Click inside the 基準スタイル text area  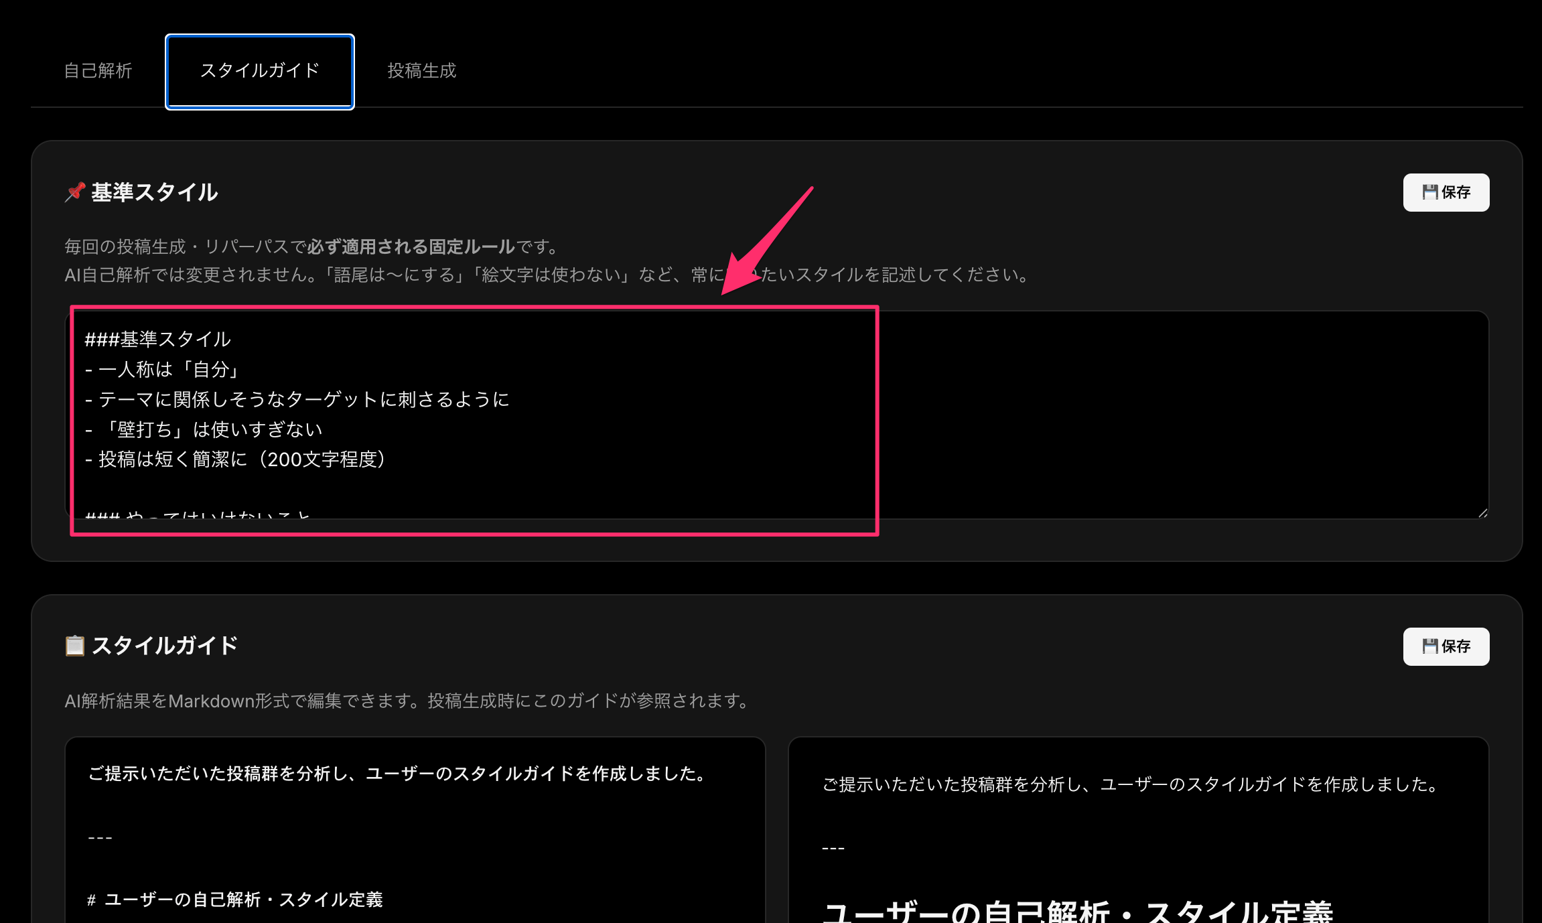1139,415
